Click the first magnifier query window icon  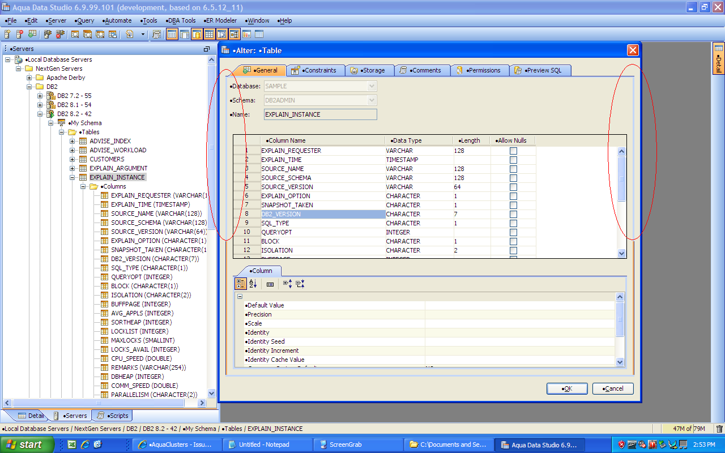point(75,35)
